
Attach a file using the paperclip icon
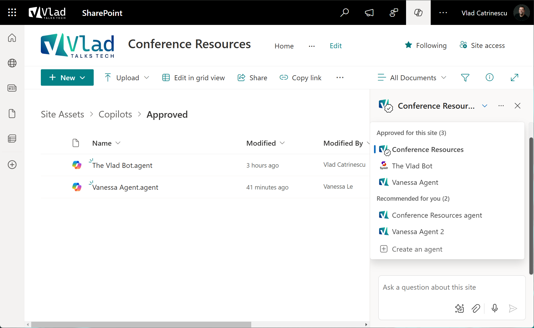pos(476,308)
